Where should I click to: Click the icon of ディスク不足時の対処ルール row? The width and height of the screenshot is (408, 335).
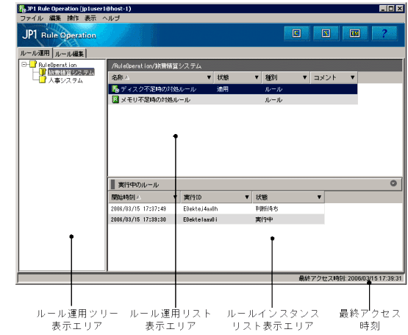pos(115,89)
